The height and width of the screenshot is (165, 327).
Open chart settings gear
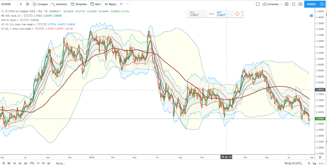[x=287, y=4]
